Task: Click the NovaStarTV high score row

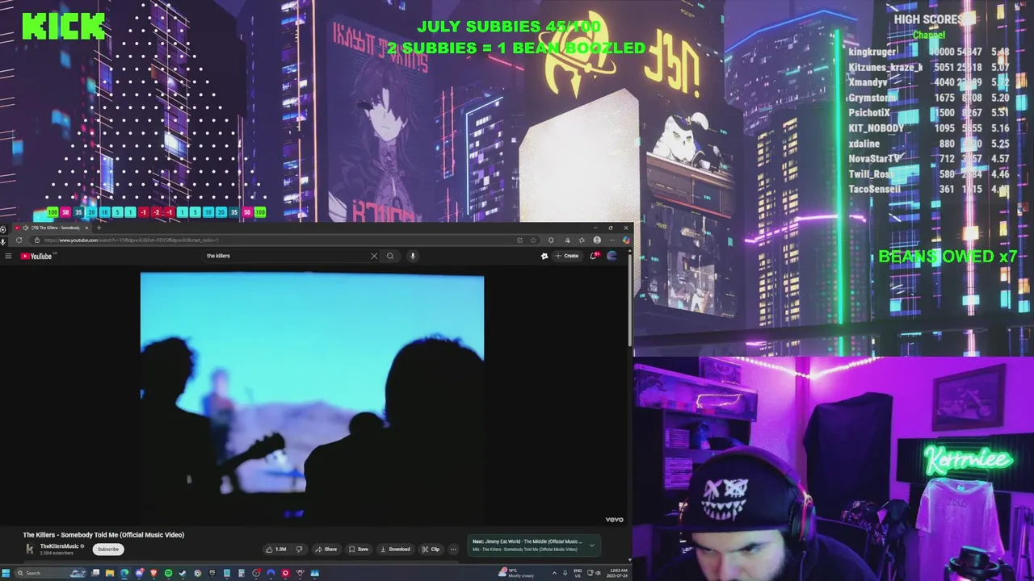Action: (x=929, y=159)
